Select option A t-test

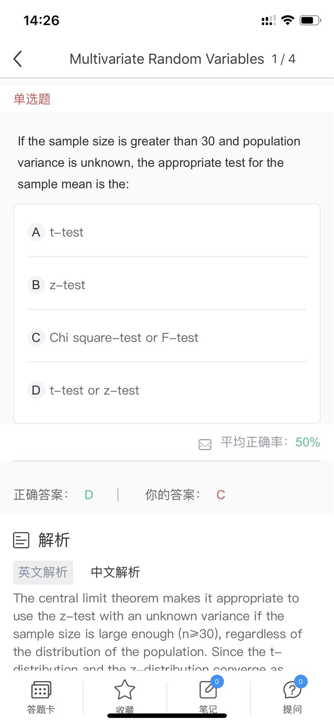click(x=167, y=232)
